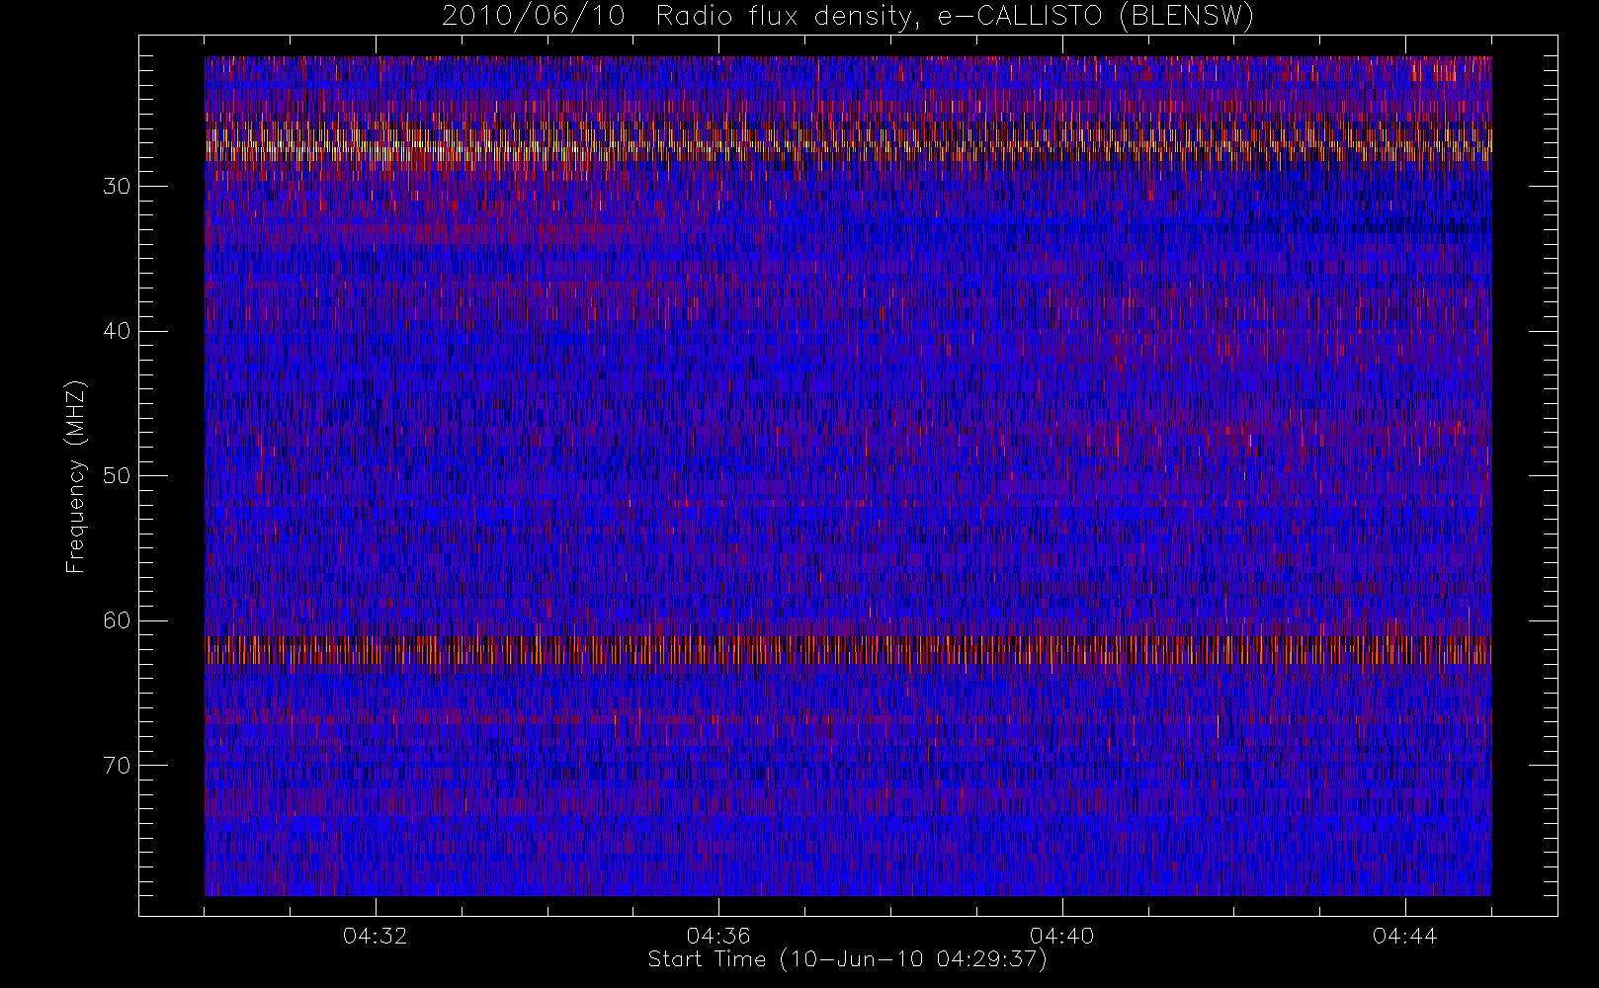Click the 04:32 time tick label

point(376,936)
